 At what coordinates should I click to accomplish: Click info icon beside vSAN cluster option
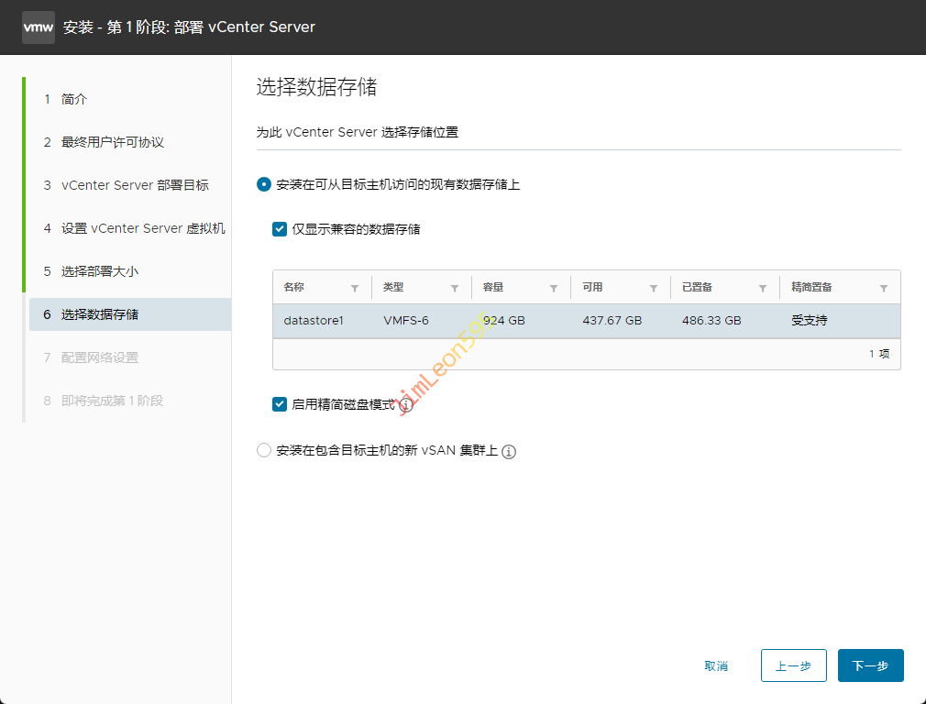[509, 451]
